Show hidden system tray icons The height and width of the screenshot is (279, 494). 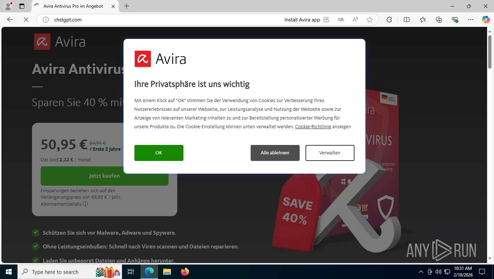point(421,272)
